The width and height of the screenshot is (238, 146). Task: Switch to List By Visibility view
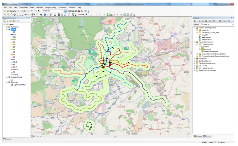pos(10,21)
